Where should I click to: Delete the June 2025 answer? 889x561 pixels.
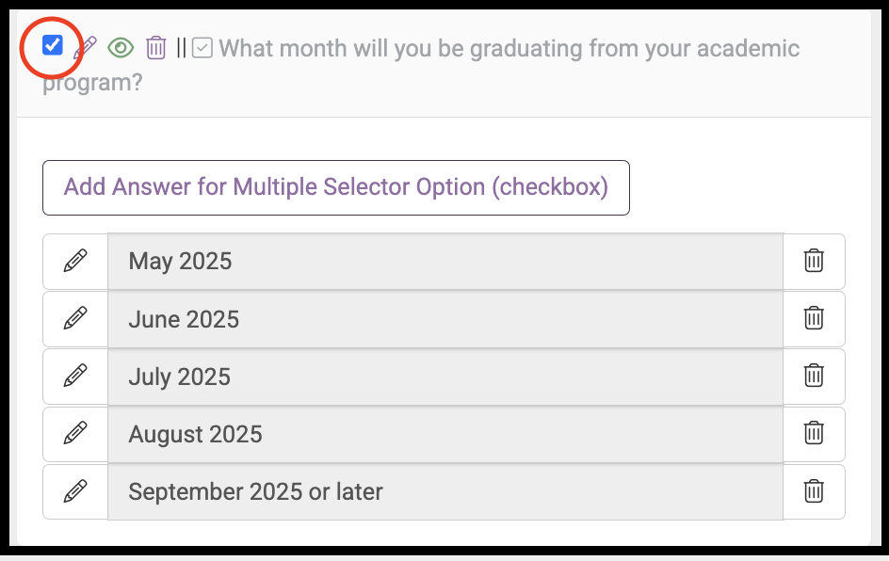coord(814,319)
